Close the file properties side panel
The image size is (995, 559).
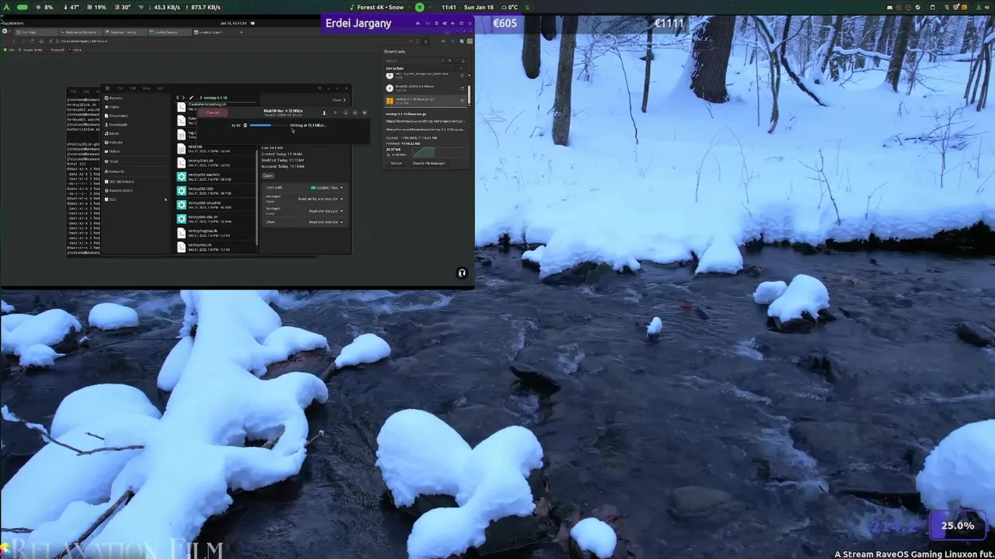click(338, 100)
